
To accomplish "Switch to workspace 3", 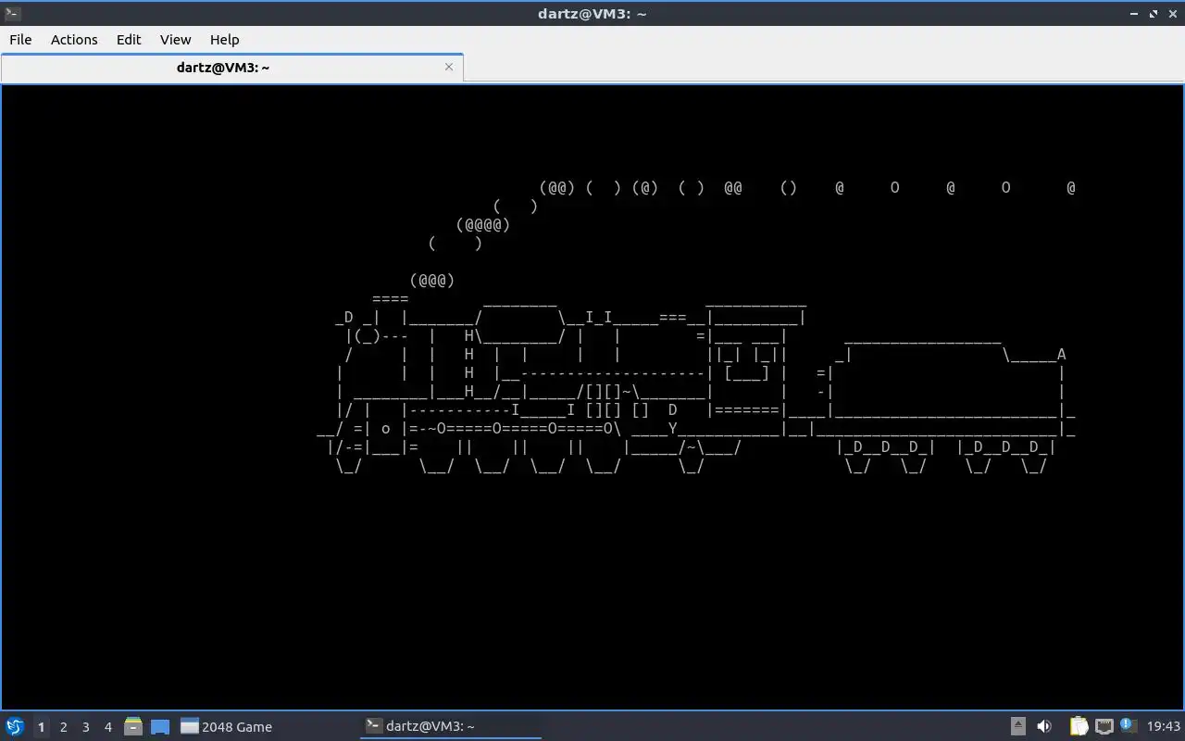I will tap(85, 727).
